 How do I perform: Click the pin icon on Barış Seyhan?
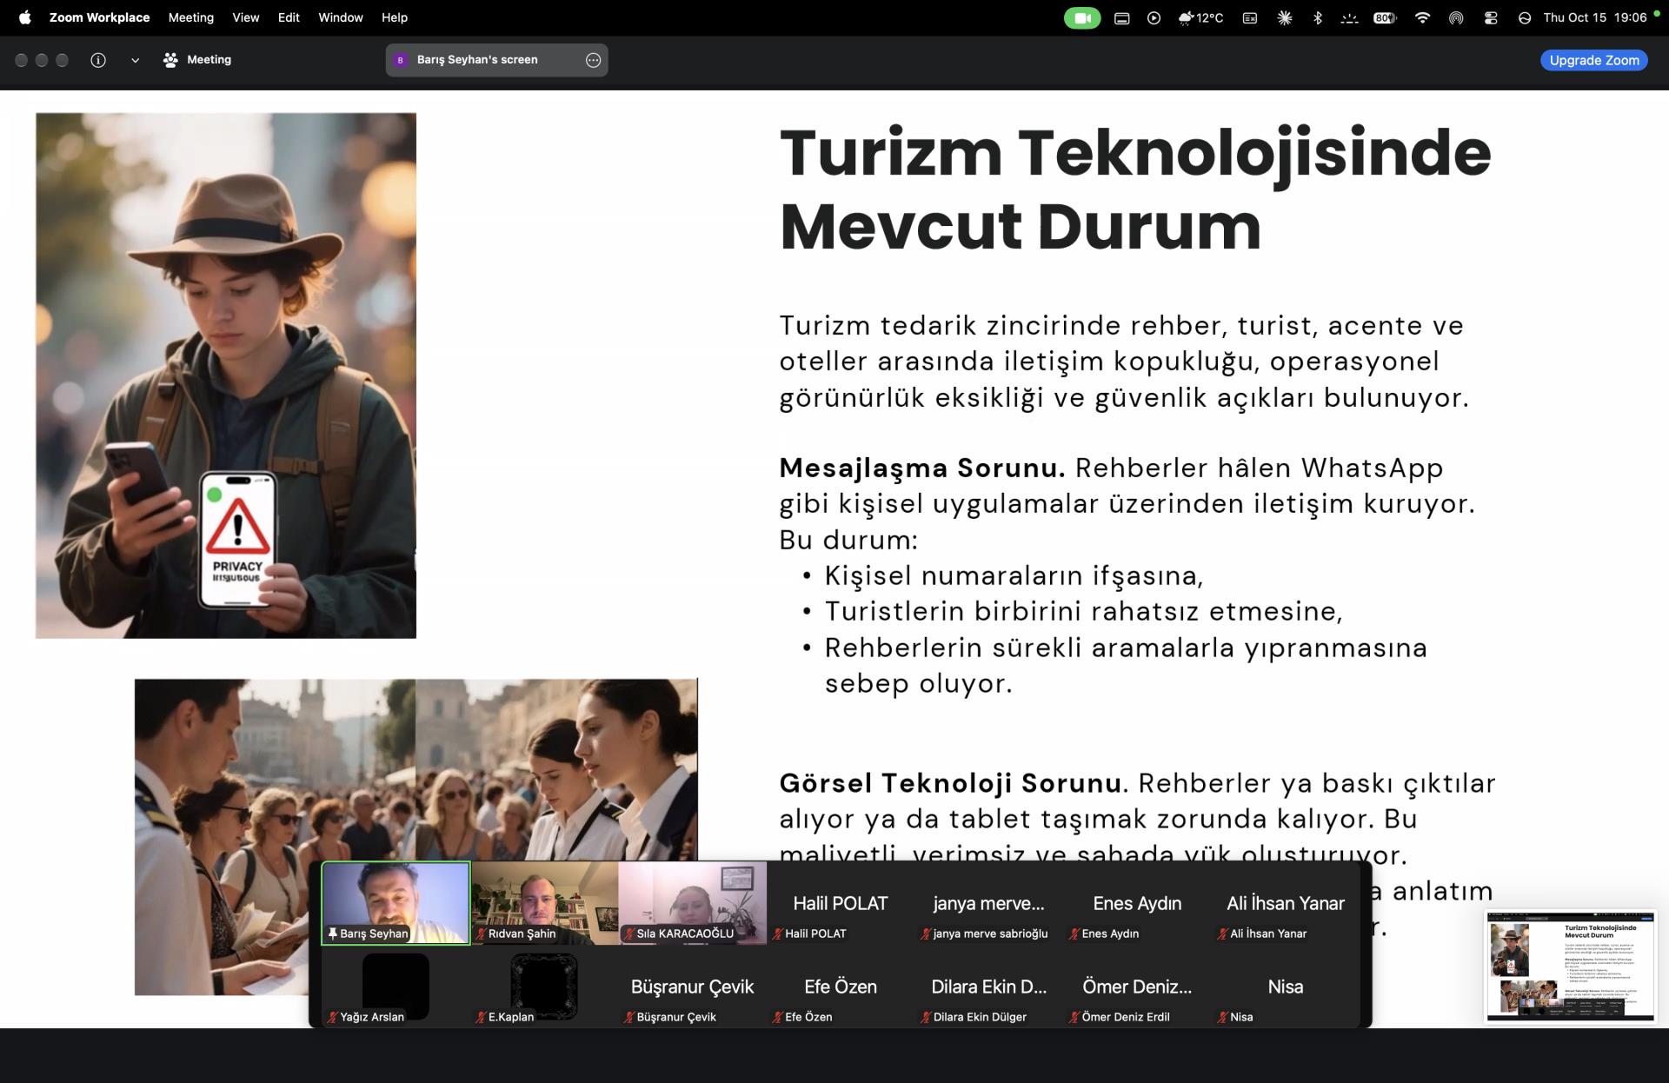(x=332, y=934)
